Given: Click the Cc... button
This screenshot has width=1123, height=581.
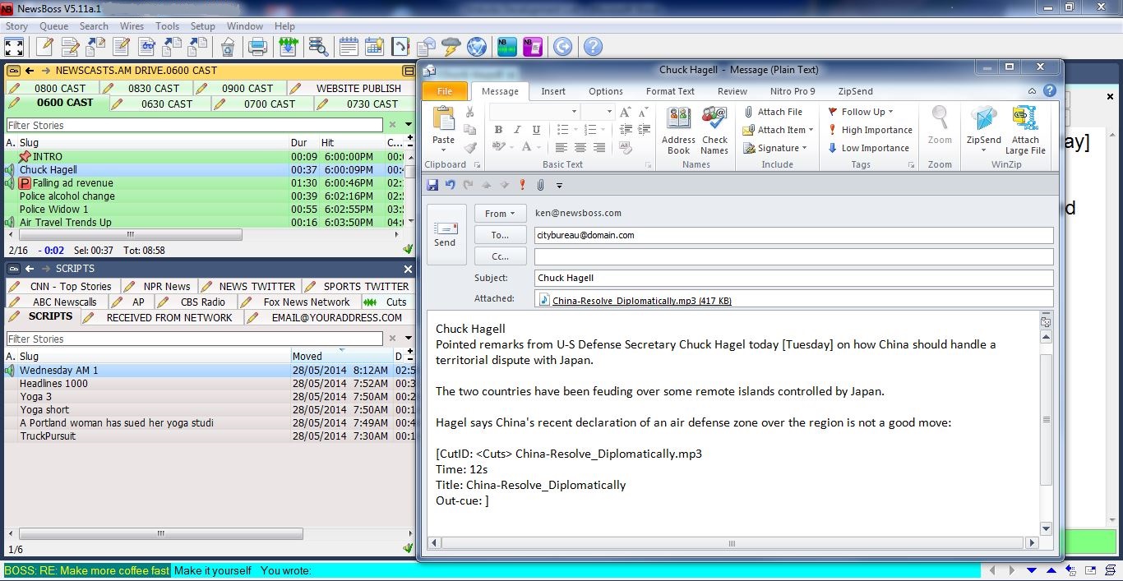Looking at the screenshot, I should pyautogui.click(x=500, y=256).
